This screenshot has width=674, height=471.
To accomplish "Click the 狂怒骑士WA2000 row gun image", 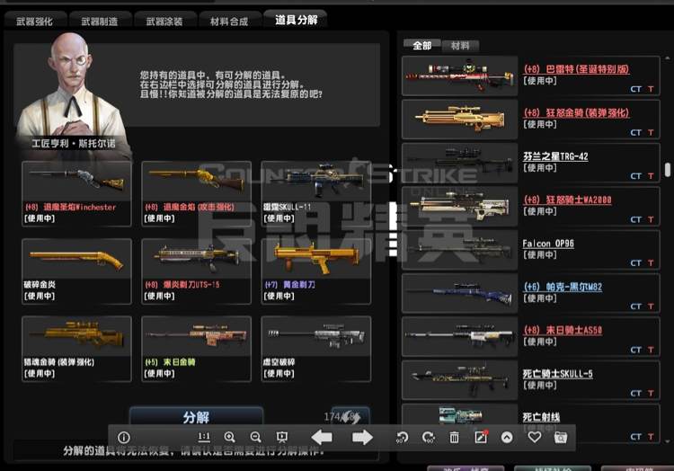I will point(459,206).
